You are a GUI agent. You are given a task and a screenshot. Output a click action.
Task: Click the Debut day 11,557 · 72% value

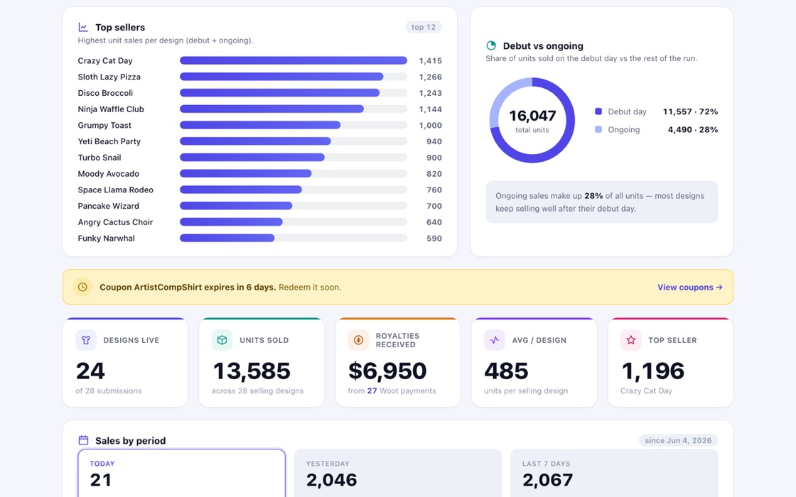coord(690,111)
